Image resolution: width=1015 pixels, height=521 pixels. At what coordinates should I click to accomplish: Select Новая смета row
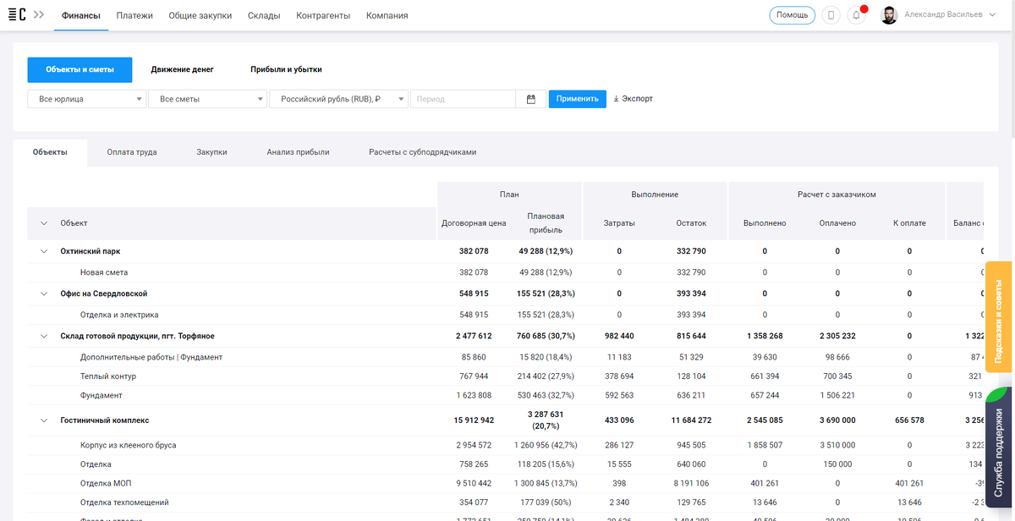click(x=506, y=272)
